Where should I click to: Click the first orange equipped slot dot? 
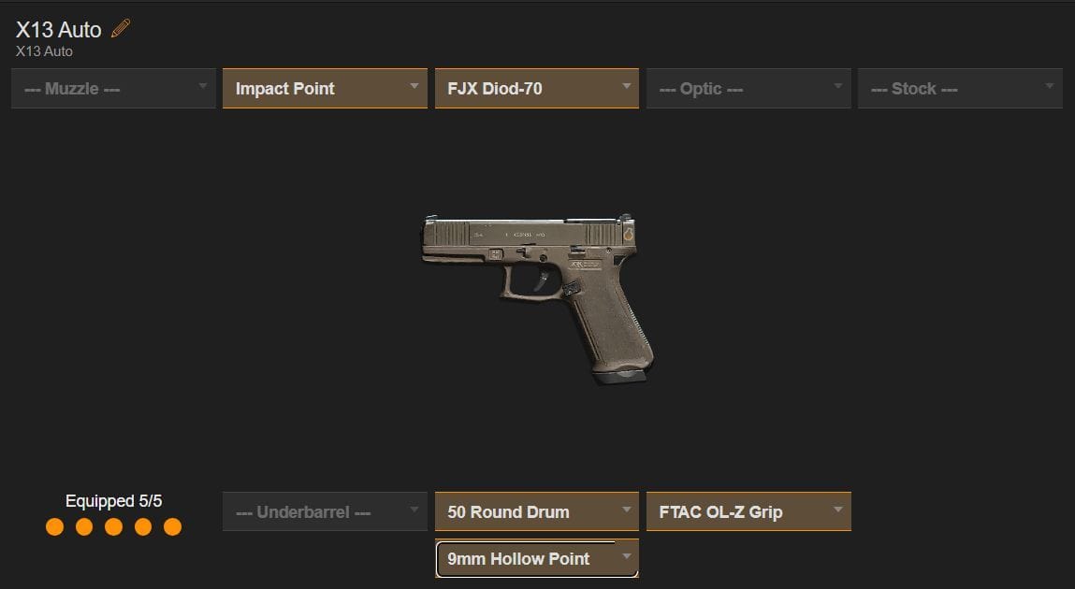pyautogui.click(x=55, y=526)
